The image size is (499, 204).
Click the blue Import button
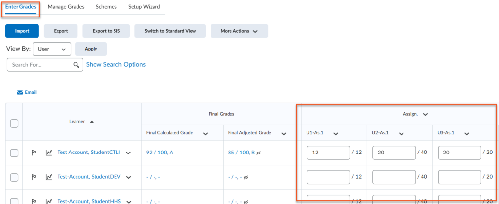pyautogui.click(x=22, y=31)
